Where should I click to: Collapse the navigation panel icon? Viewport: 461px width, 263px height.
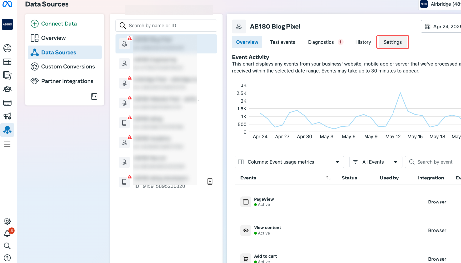pos(94,97)
